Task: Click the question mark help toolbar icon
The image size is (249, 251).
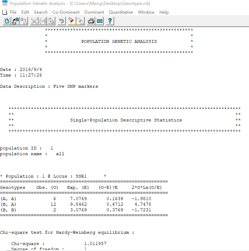Action: (110, 21)
